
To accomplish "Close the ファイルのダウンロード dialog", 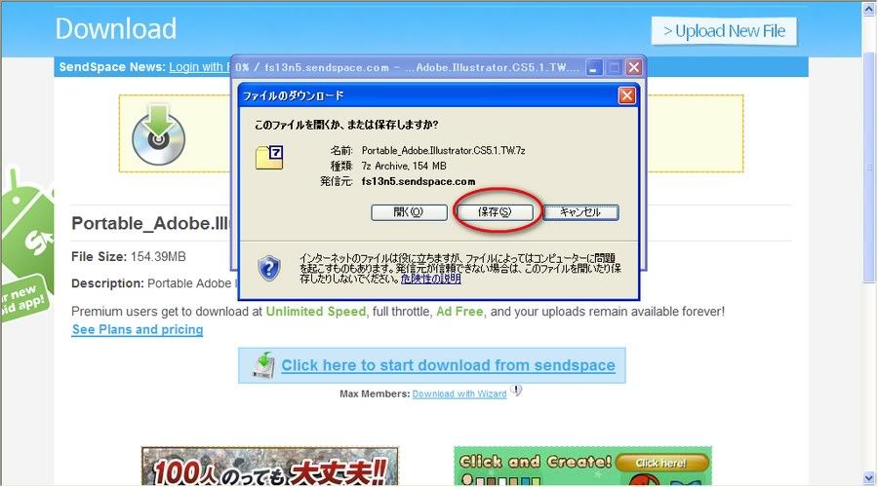I will pos(626,95).
